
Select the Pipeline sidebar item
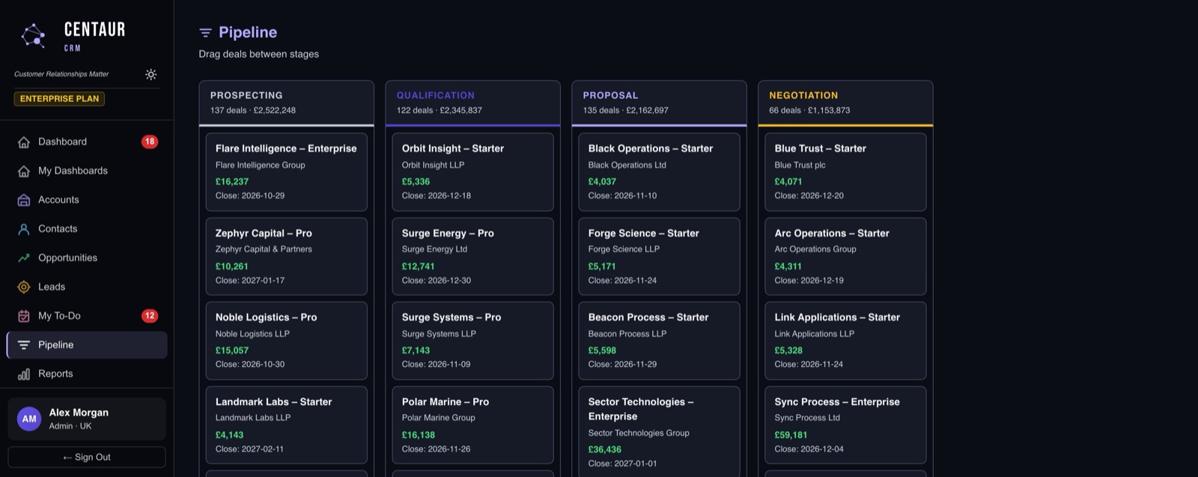(x=87, y=345)
